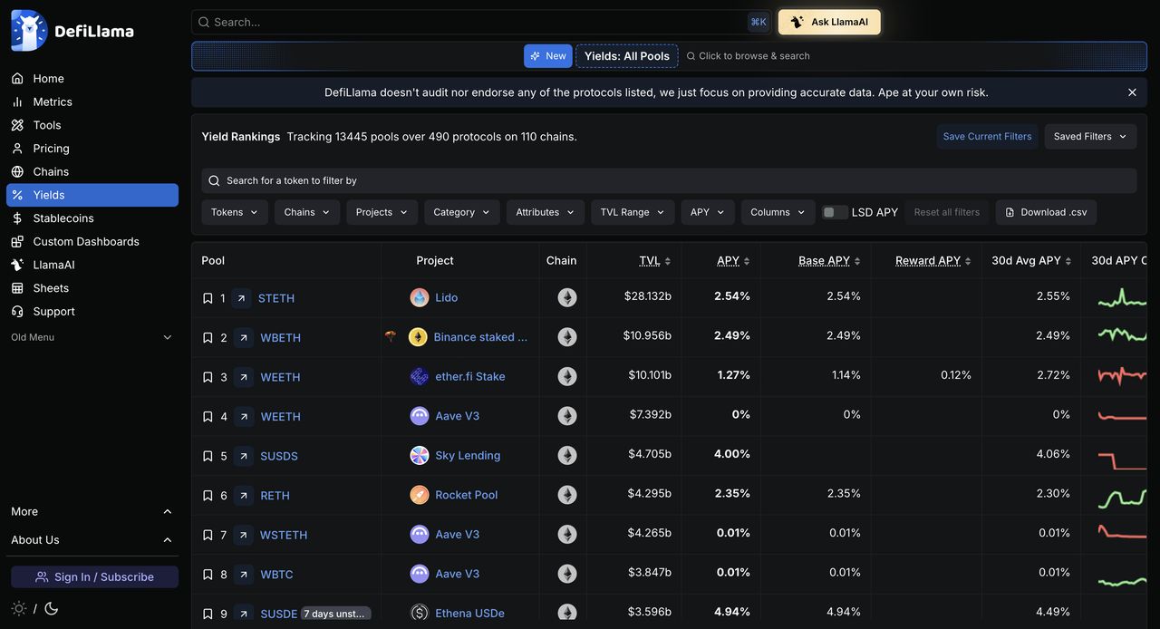Viewport: 1160px width, 629px height.
Task: Open the TVL Range dropdown
Action: tap(633, 212)
